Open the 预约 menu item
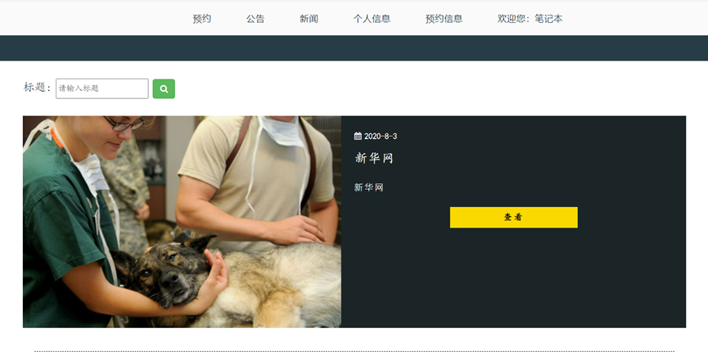Viewport: 708px width, 360px height. [202, 19]
